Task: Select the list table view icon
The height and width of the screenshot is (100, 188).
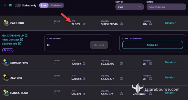Action: 10,5
